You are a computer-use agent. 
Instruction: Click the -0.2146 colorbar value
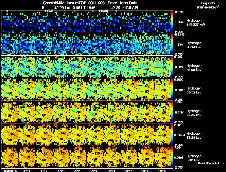tap(179, 34)
